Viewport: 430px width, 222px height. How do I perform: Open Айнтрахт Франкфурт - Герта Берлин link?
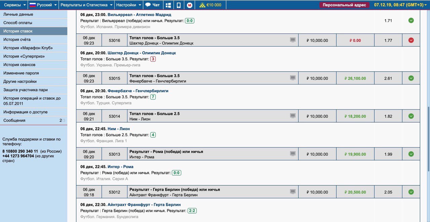pos(144,205)
